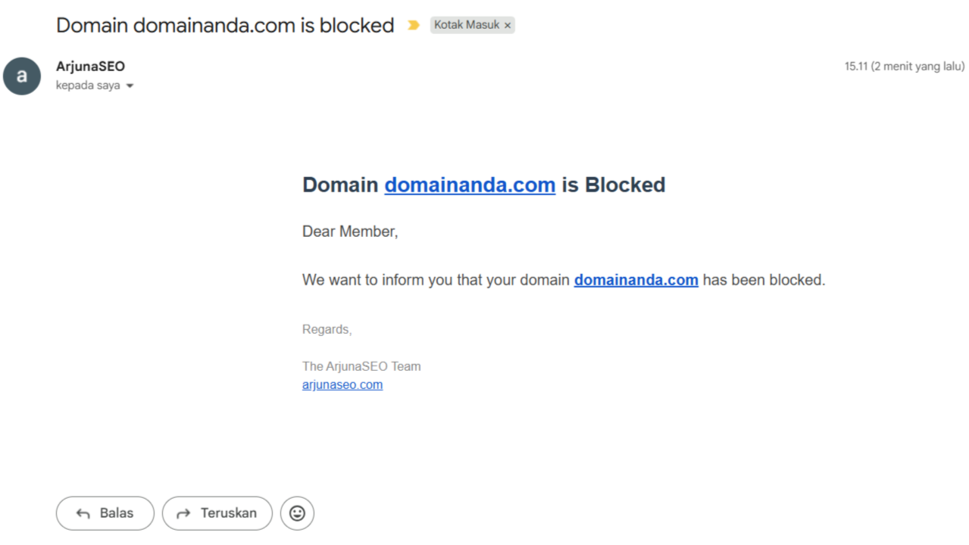Click the Kotak Masuk label chip
Viewport: 969px width, 545px height.
pyautogui.click(x=466, y=25)
